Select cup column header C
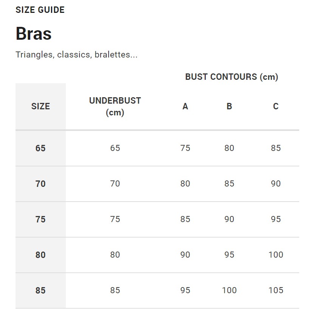The height and width of the screenshot is (317, 317). pyautogui.click(x=276, y=106)
